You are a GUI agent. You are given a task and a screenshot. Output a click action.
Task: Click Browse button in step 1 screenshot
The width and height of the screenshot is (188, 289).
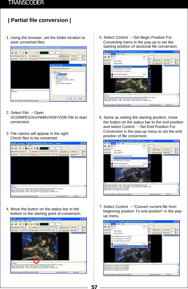64,56
